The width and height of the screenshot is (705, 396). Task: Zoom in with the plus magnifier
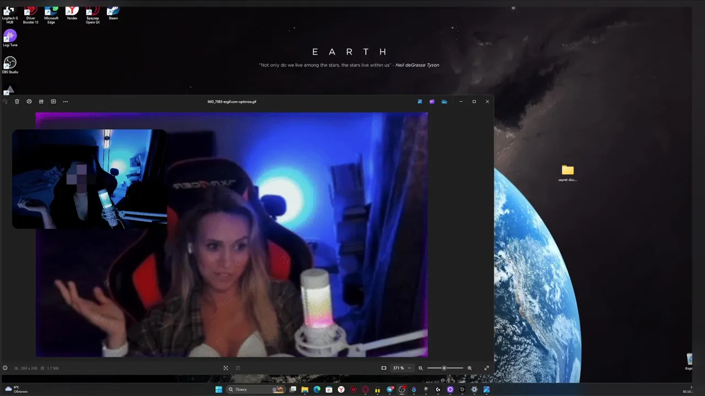point(470,368)
